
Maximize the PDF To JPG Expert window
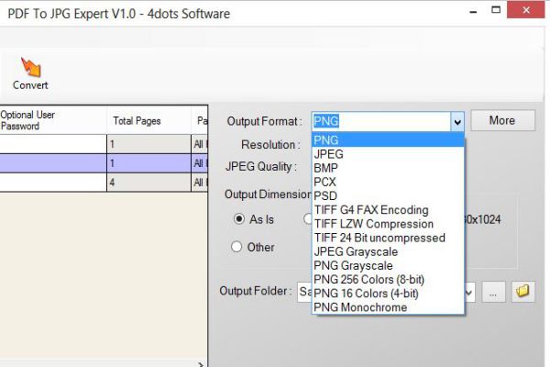click(496, 10)
